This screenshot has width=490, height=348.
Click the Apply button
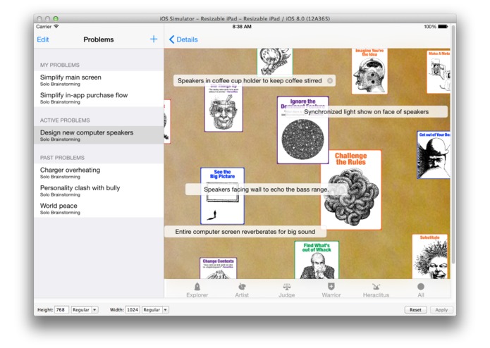point(441,310)
